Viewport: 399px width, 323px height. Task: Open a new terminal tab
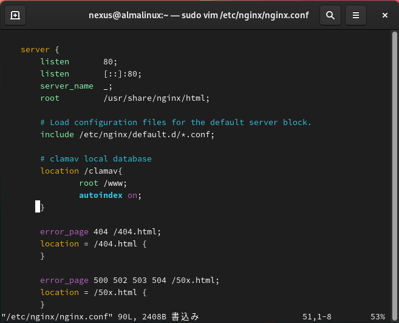[x=15, y=15]
